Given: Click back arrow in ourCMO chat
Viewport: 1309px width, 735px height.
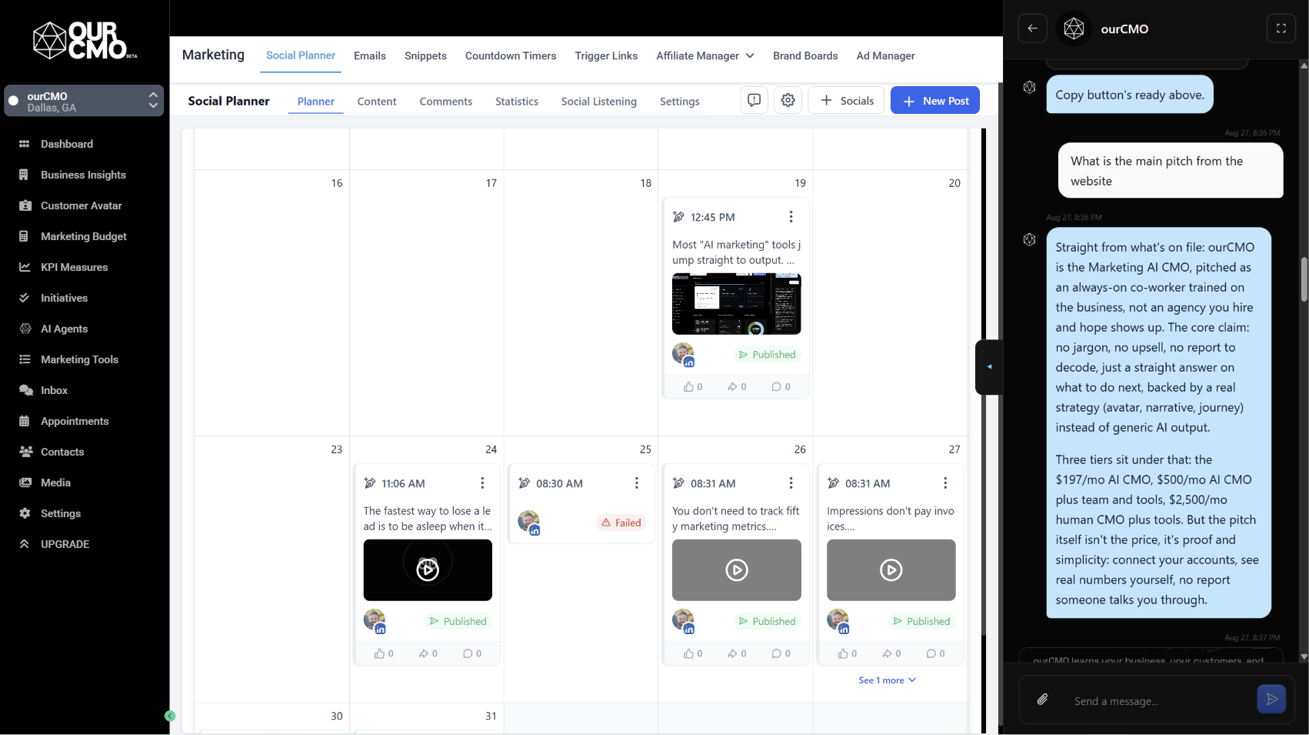Looking at the screenshot, I should (x=1033, y=28).
